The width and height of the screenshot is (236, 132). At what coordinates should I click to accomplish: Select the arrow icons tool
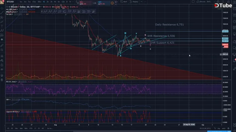point(2,40)
